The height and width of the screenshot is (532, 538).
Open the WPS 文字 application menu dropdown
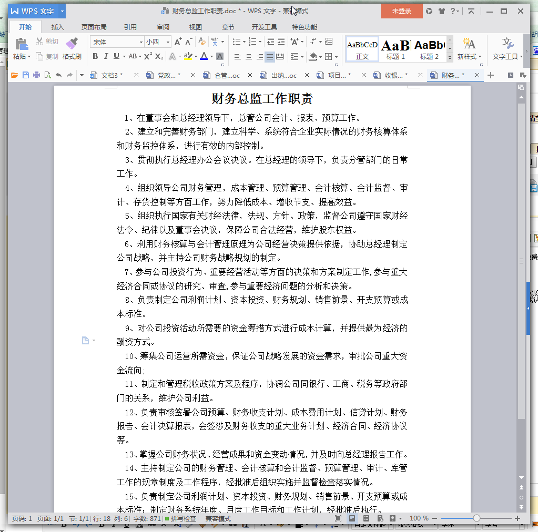point(63,11)
